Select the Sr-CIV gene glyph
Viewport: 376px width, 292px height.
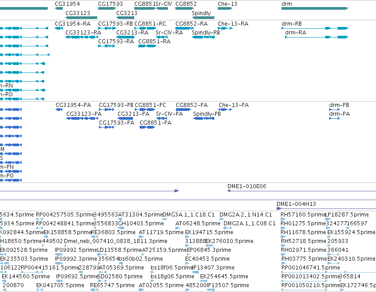point(162,8)
